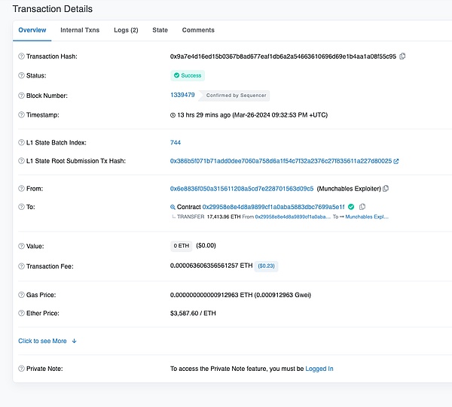This screenshot has width=452, height=407.
Task: Click the Logged In link
Action: tap(319, 369)
